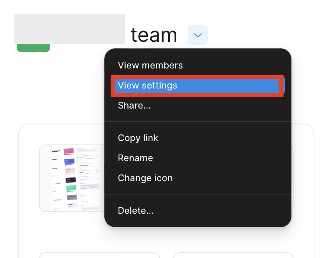This screenshot has width=324, height=258.
Task: Open the Share... option
Action: pos(198,106)
